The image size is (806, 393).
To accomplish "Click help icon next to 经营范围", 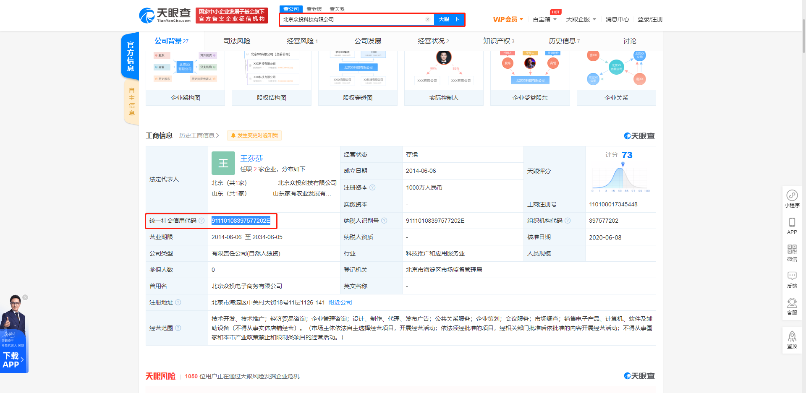I will tap(178, 328).
